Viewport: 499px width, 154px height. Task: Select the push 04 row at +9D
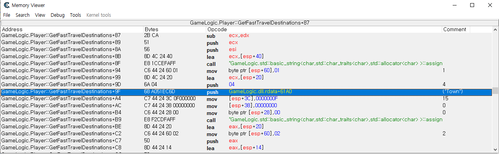pyautogui.click(x=246, y=85)
